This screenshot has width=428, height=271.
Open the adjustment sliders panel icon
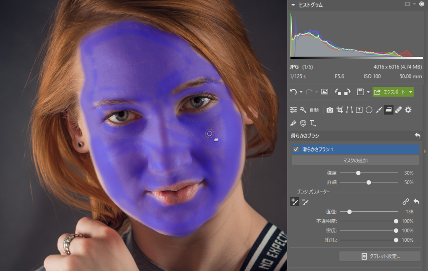pyautogui.click(x=293, y=110)
